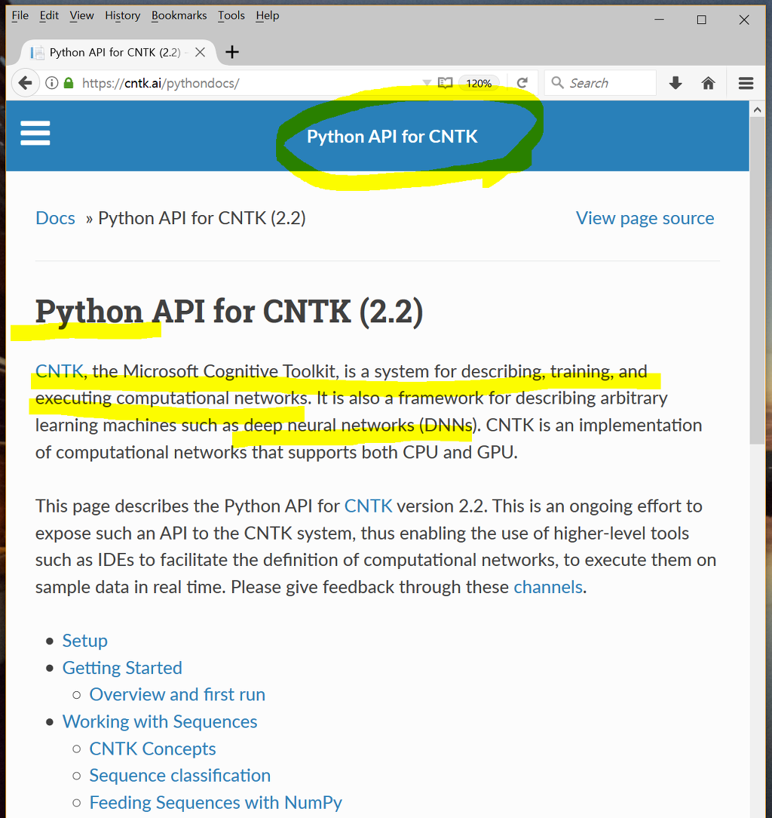Click the CNTK link starting first paragraph
772x818 pixels.
point(59,371)
